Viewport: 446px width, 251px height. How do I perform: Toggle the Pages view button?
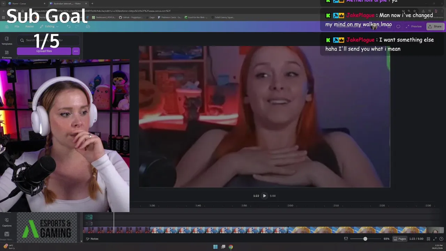(400, 239)
